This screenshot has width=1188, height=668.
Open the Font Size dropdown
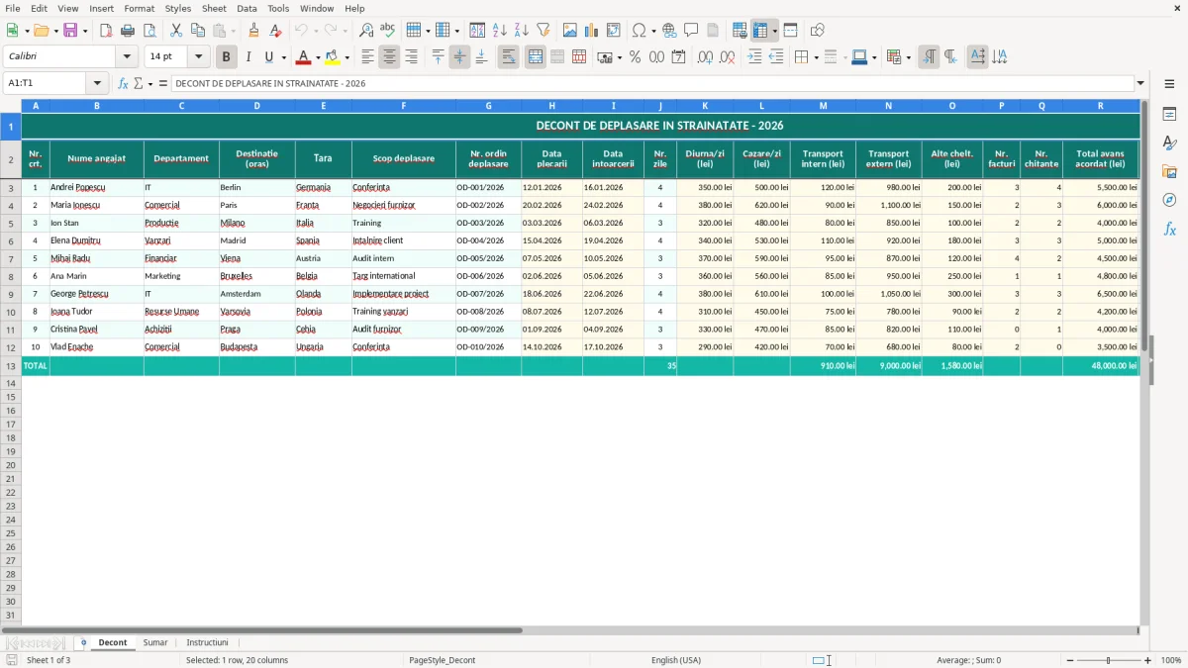[x=198, y=57]
